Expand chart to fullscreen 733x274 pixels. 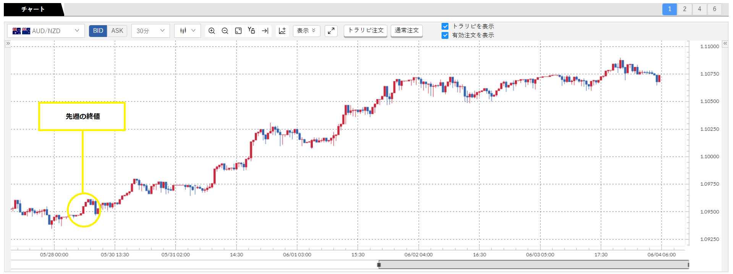(331, 31)
